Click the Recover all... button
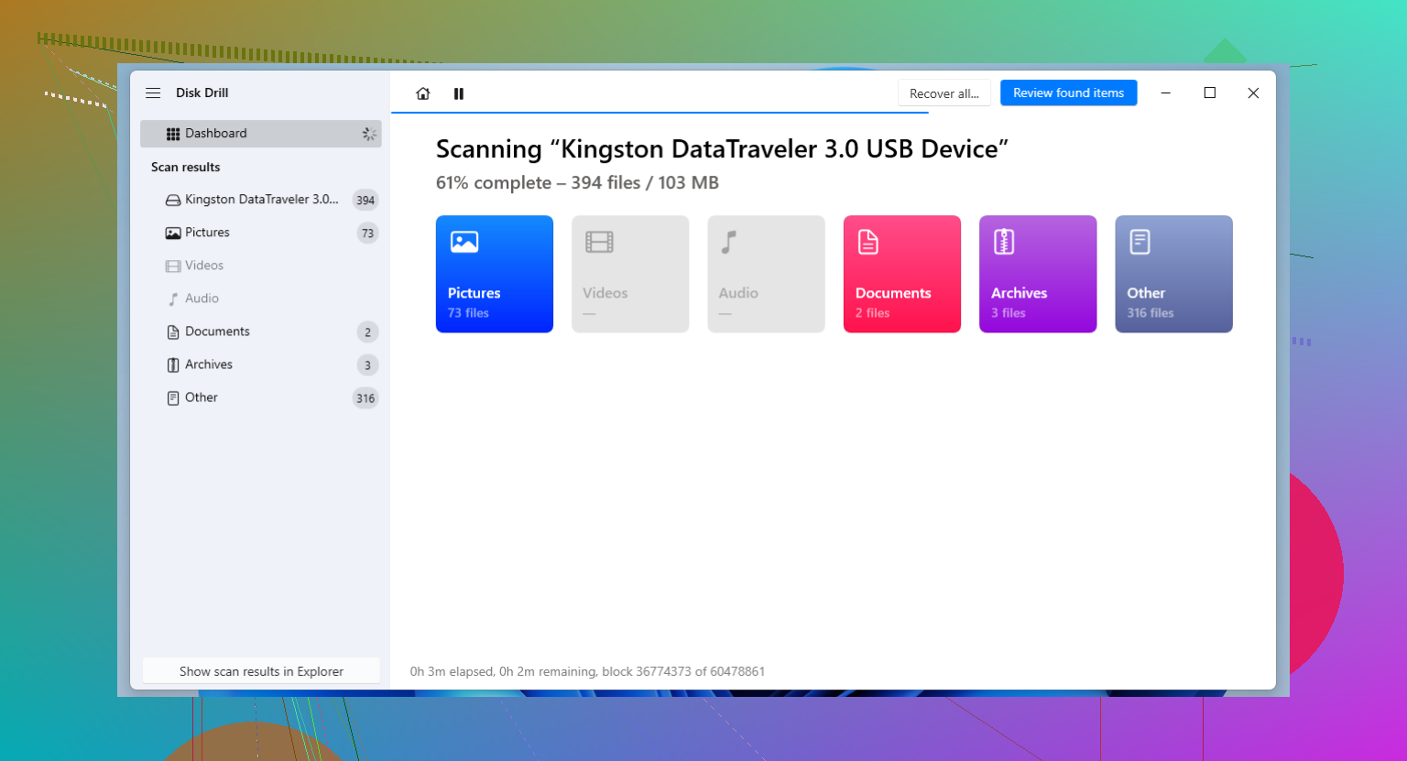The height and width of the screenshot is (761, 1407). click(x=944, y=93)
